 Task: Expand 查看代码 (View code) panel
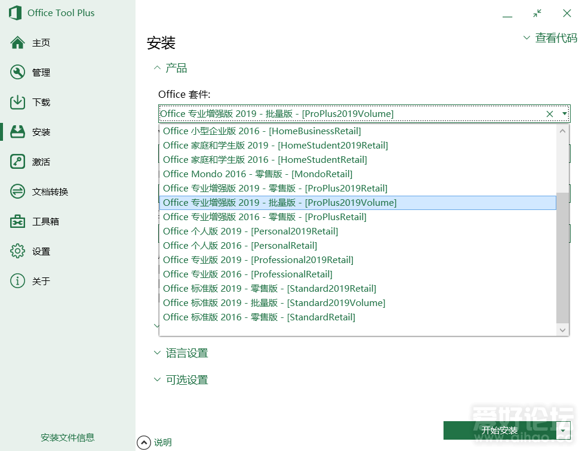[x=550, y=38]
